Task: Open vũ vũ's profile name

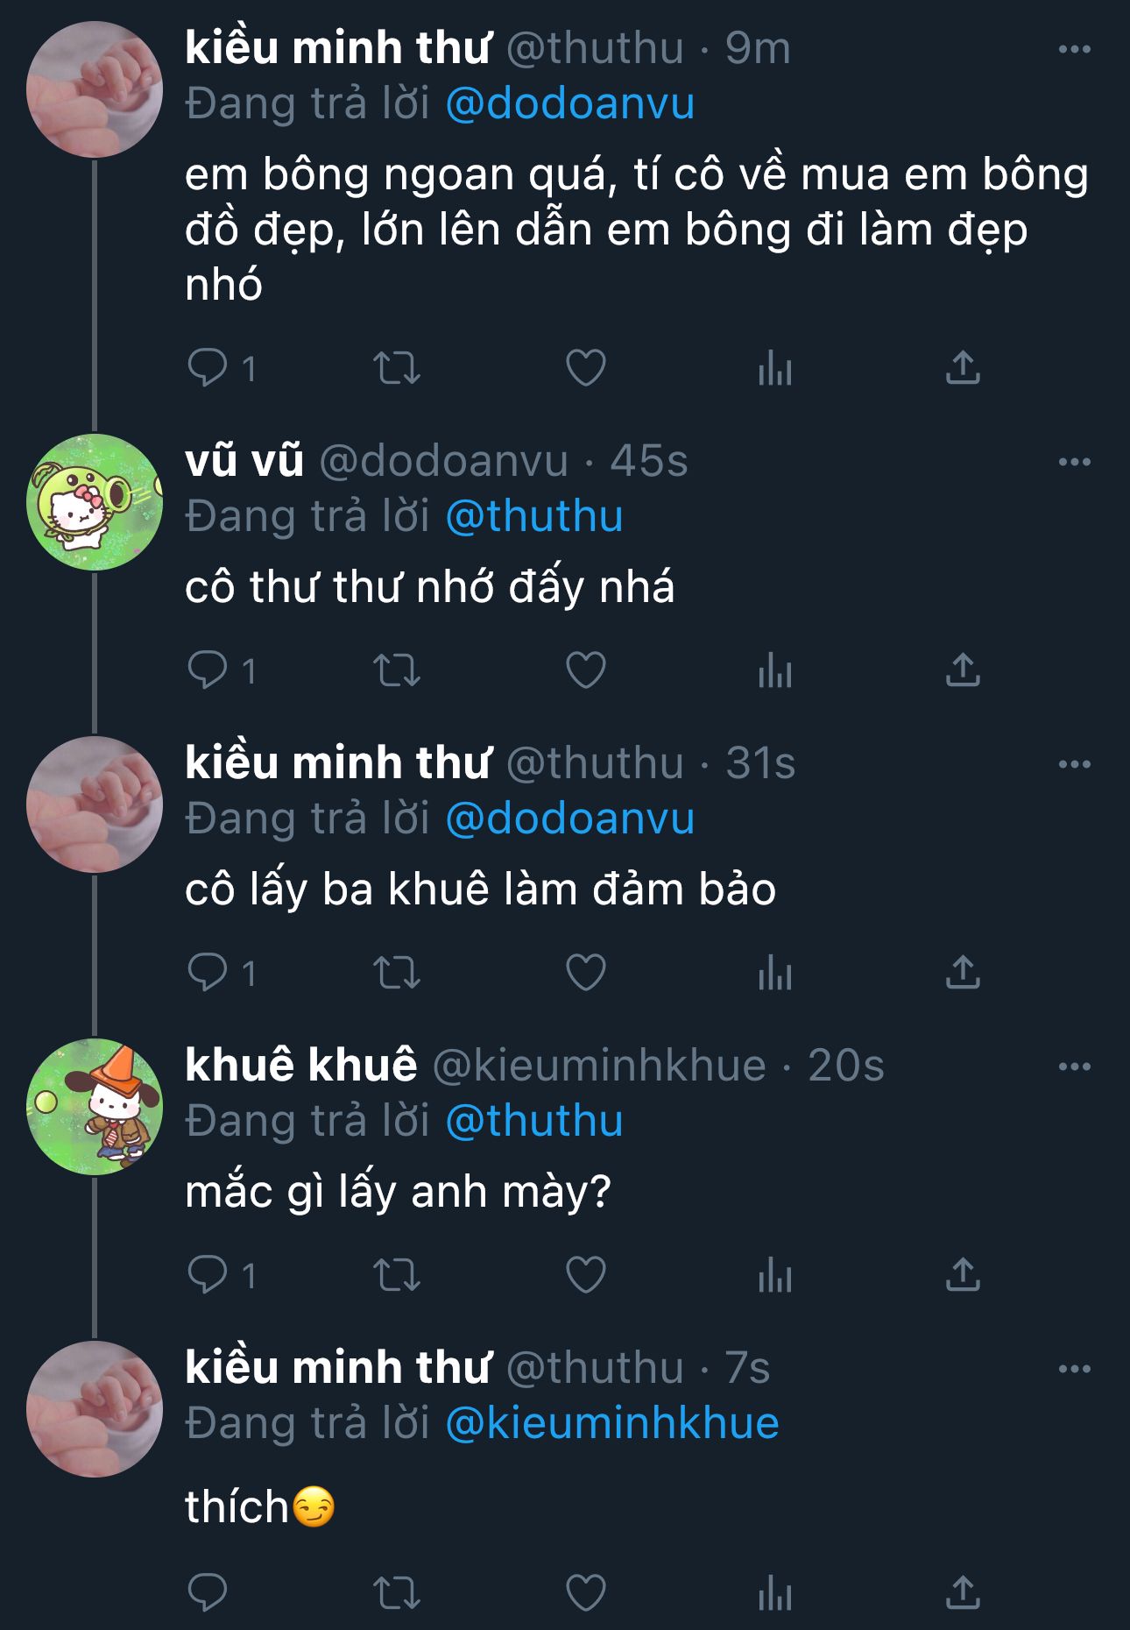Action: 244,461
